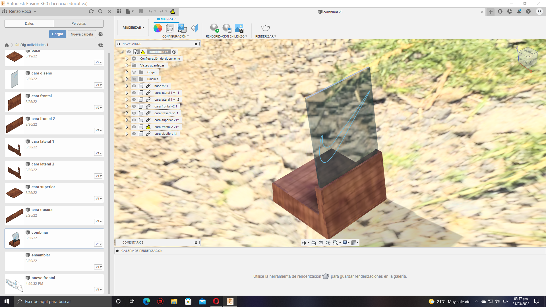Select the Pan hand tool
The width and height of the screenshot is (546, 307).
click(x=321, y=243)
